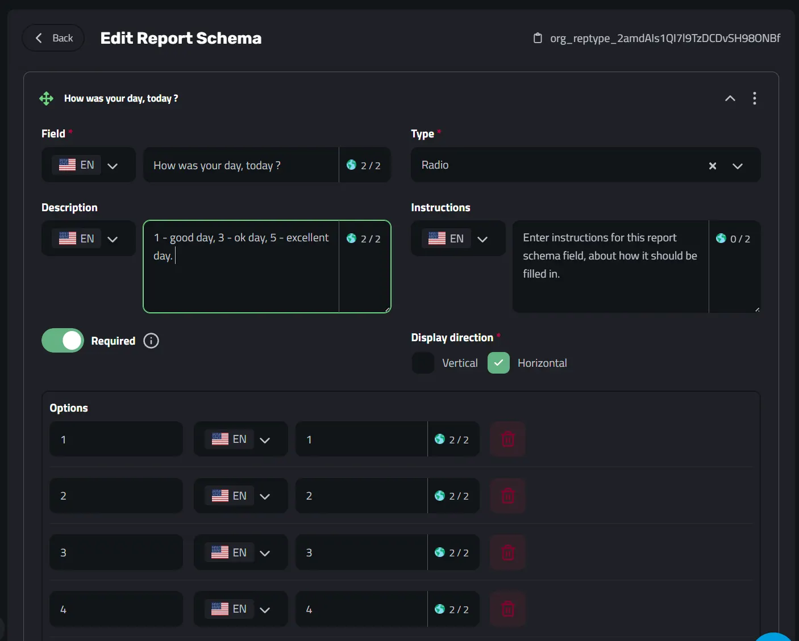Screen dimensions: 799x641
Task: Click the 'Required' label text
Action: pyautogui.click(x=113, y=341)
